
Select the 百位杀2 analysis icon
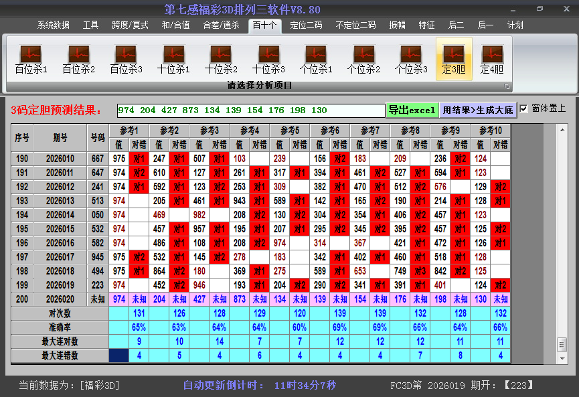tap(78, 59)
